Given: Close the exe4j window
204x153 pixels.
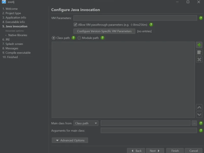Looking at the screenshot, I should click(x=199, y=2).
